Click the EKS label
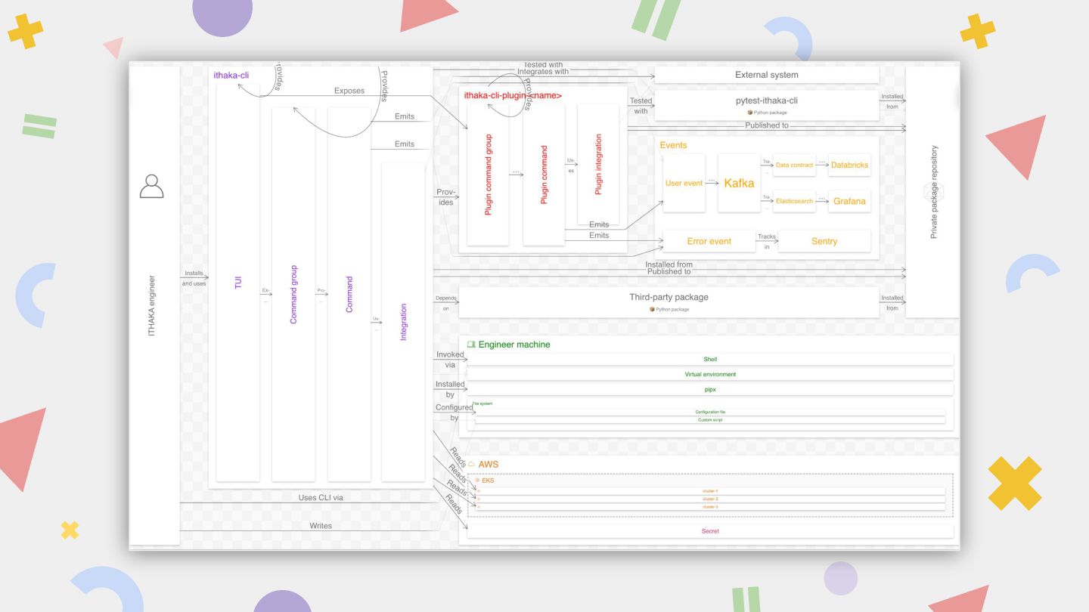 point(488,481)
